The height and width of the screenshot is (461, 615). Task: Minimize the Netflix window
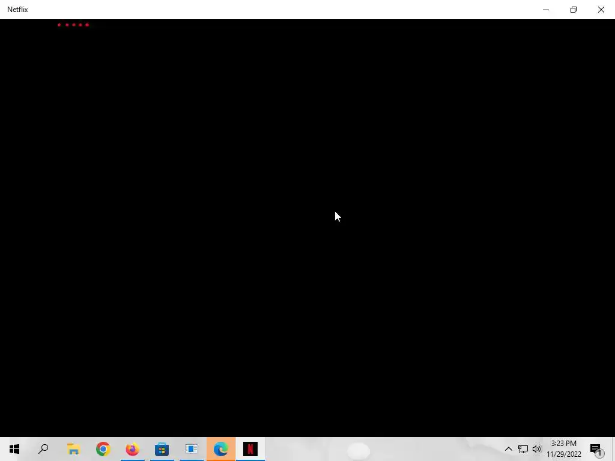point(546,10)
